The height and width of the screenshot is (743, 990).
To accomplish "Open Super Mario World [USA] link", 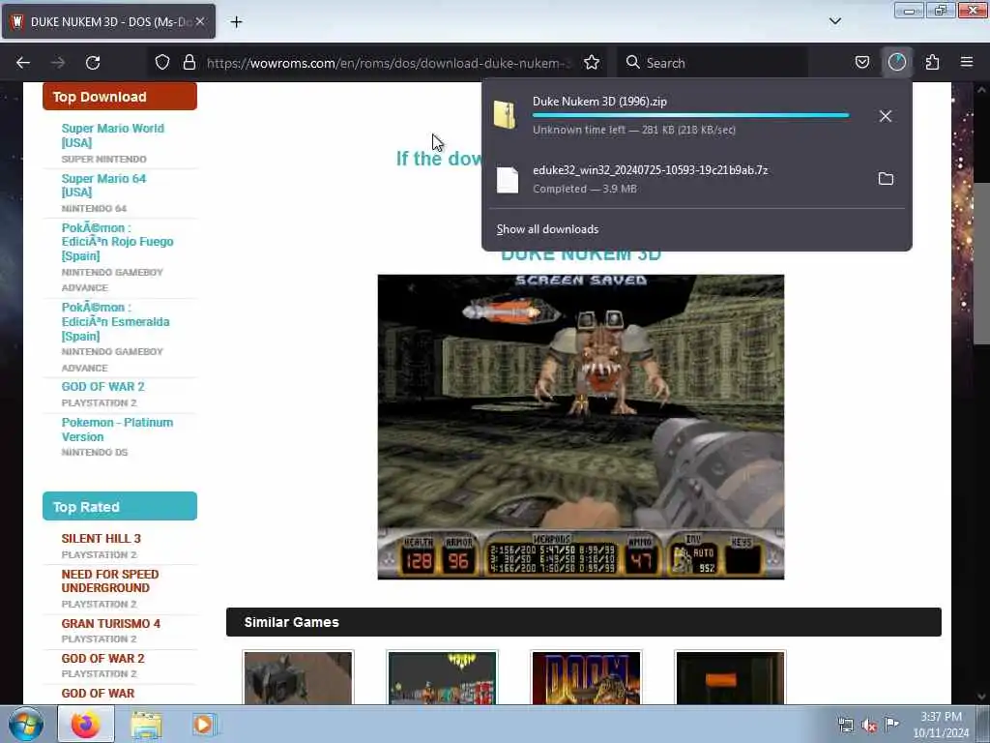I will click(113, 135).
